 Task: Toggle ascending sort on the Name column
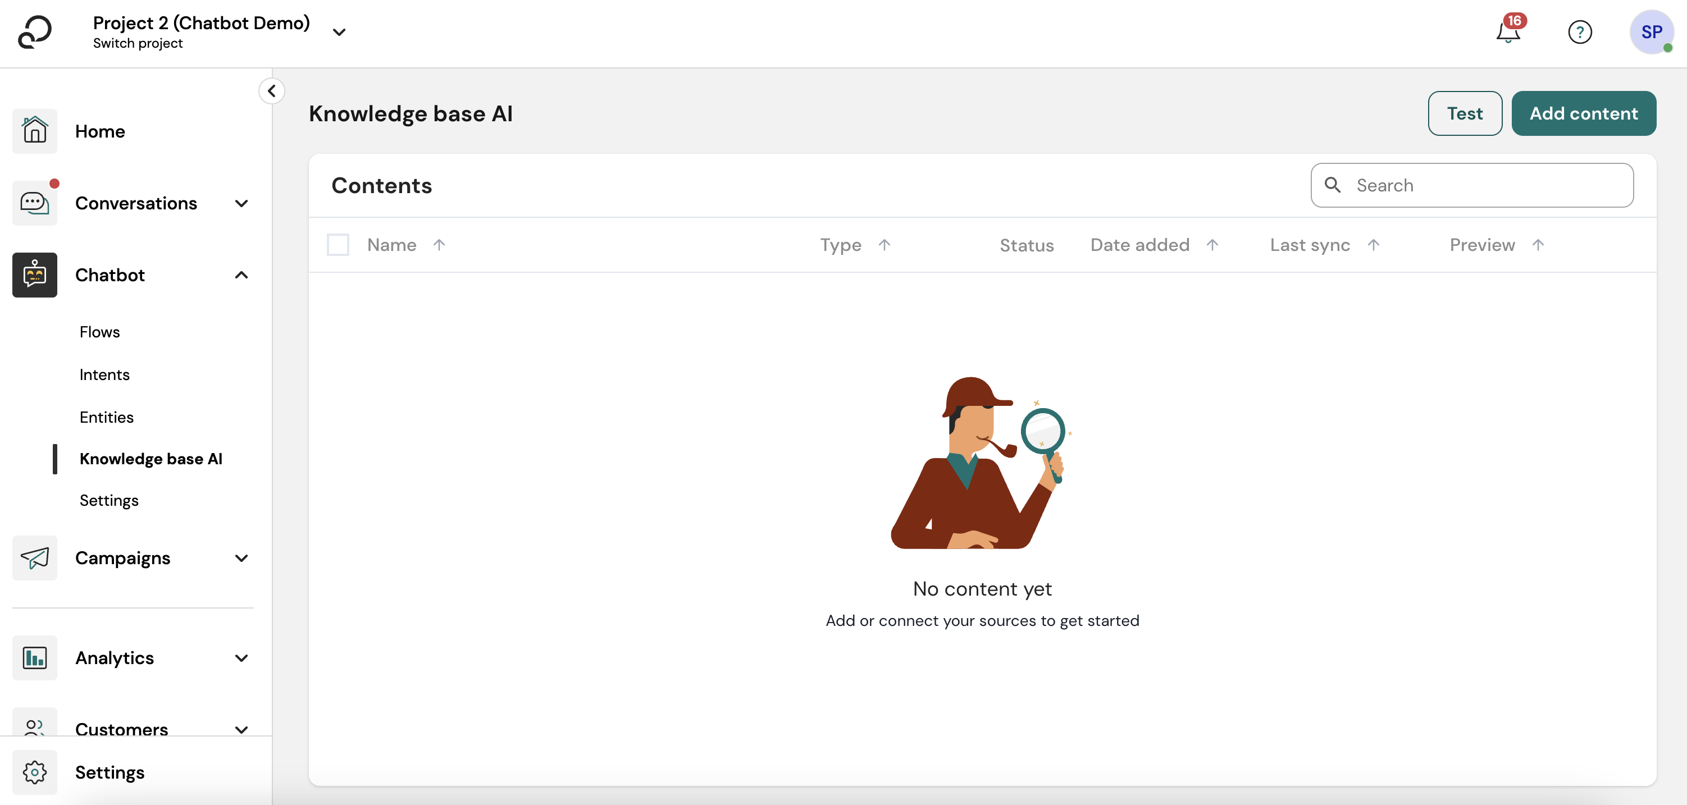[x=439, y=244]
